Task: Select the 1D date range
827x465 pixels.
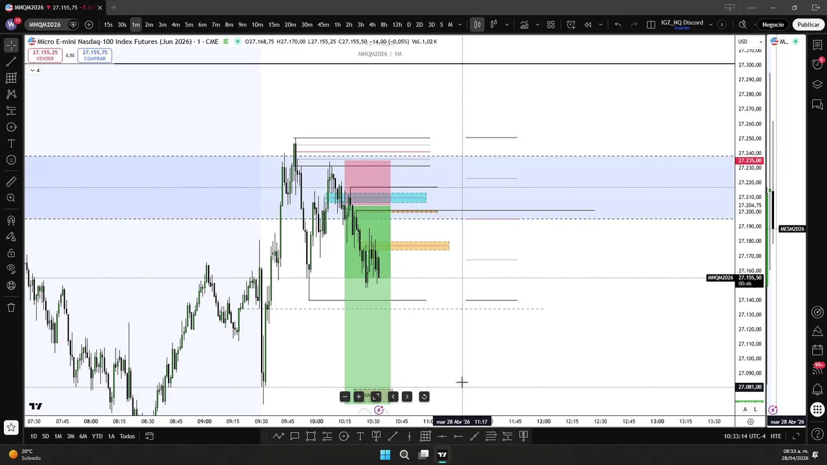Action: [34, 436]
